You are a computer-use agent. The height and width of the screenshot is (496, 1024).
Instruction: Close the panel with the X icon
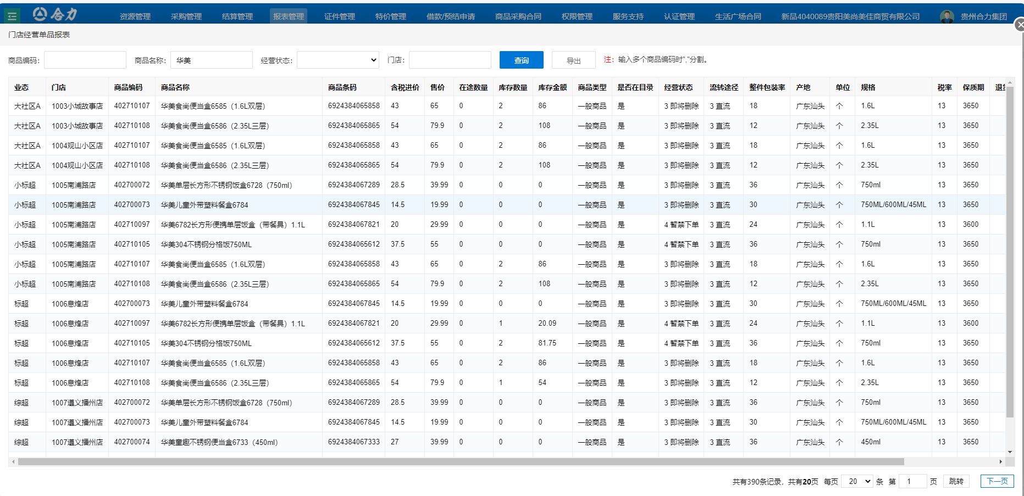tap(1020, 25)
